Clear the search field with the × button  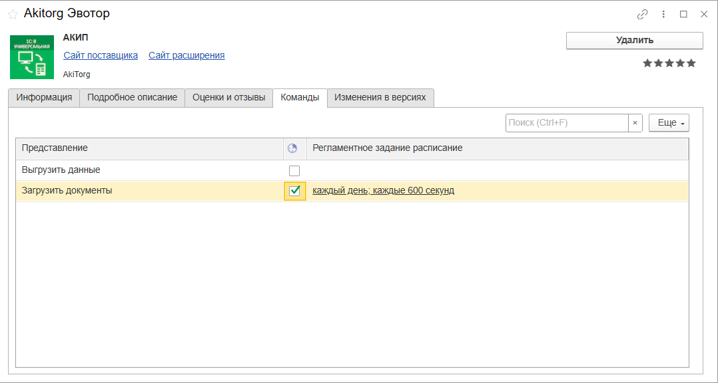click(x=635, y=123)
